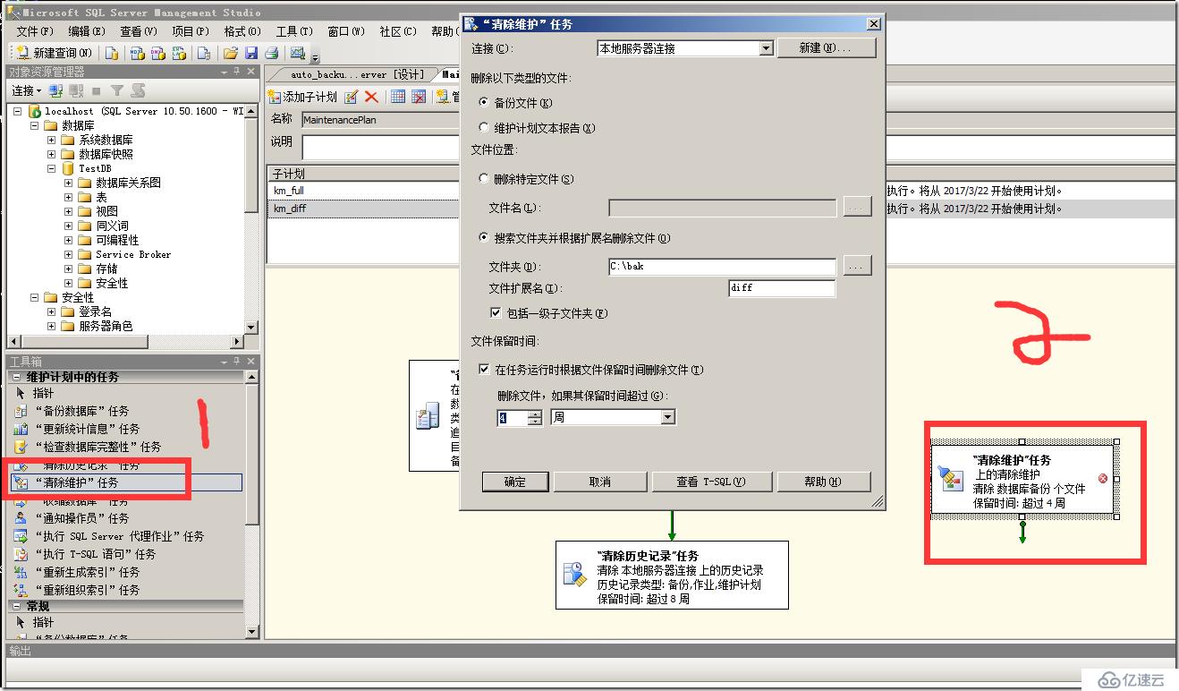
Task: Click the Analysis Services MDX Query icon
Action: click(x=139, y=53)
